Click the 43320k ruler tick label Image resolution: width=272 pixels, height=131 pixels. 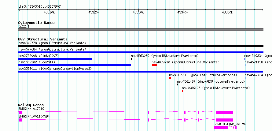pyautogui.click(x=94, y=13)
